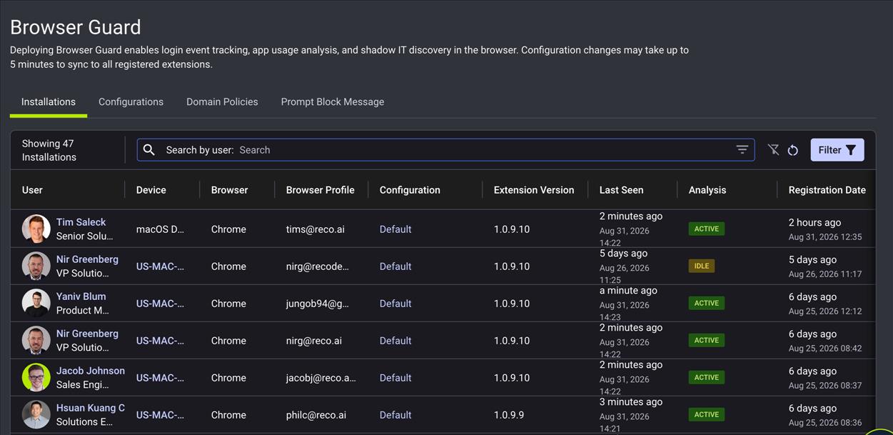Sort by Extension Version column header

(x=534, y=190)
